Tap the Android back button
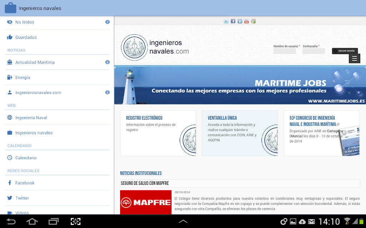The height and width of the screenshot is (228, 366). click(x=11, y=221)
